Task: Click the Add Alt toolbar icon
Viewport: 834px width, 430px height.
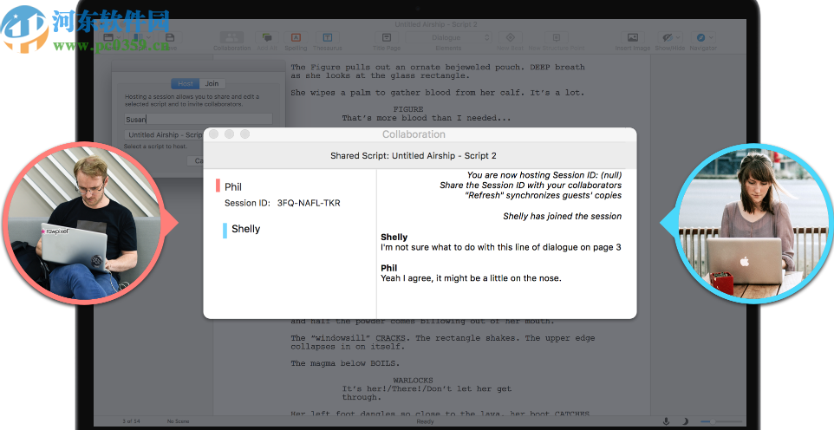Action: point(267,38)
